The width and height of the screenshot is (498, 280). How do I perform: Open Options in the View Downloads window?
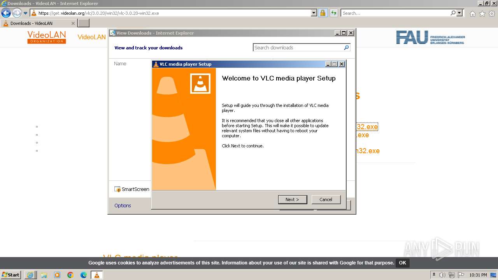123,205
